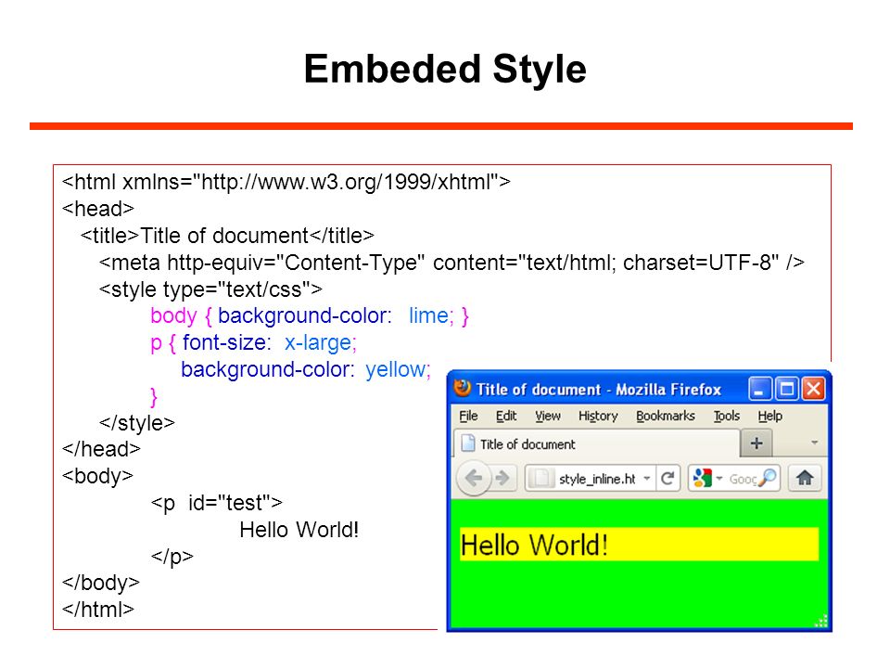Click the 'Hello World!' text in browser
The image size is (890, 668).
coord(534,545)
